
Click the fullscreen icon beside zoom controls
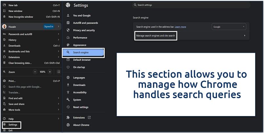(x=59, y=72)
